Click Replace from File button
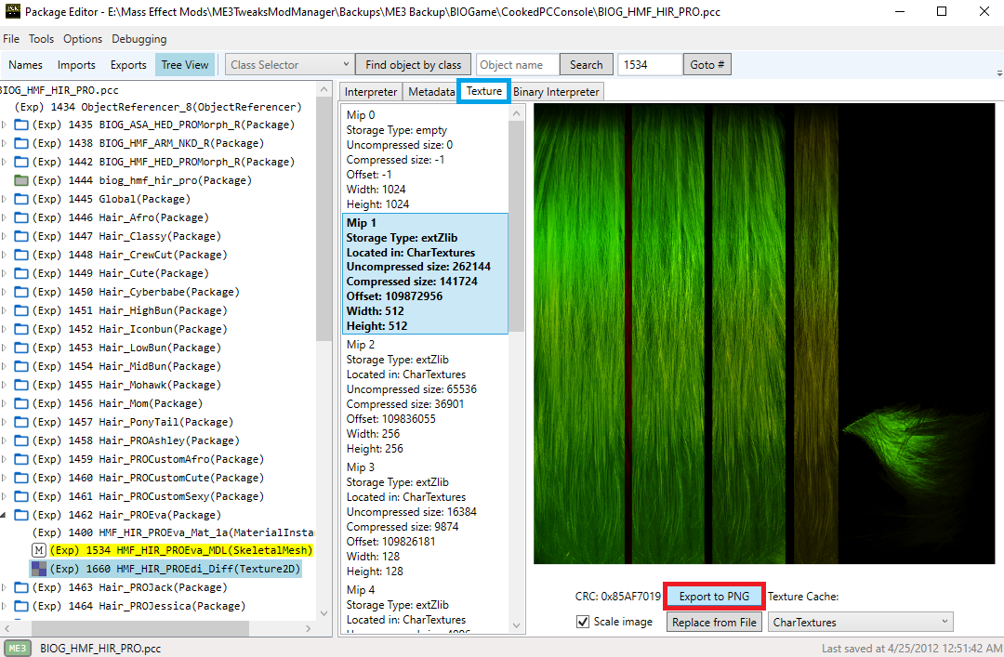The width and height of the screenshot is (1004, 657). click(714, 622)
